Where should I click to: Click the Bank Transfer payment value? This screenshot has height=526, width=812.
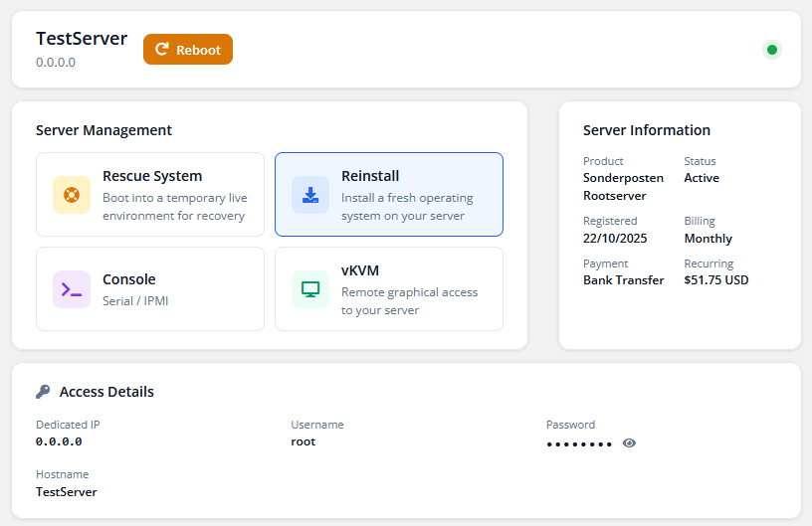(x=624, y=280)
